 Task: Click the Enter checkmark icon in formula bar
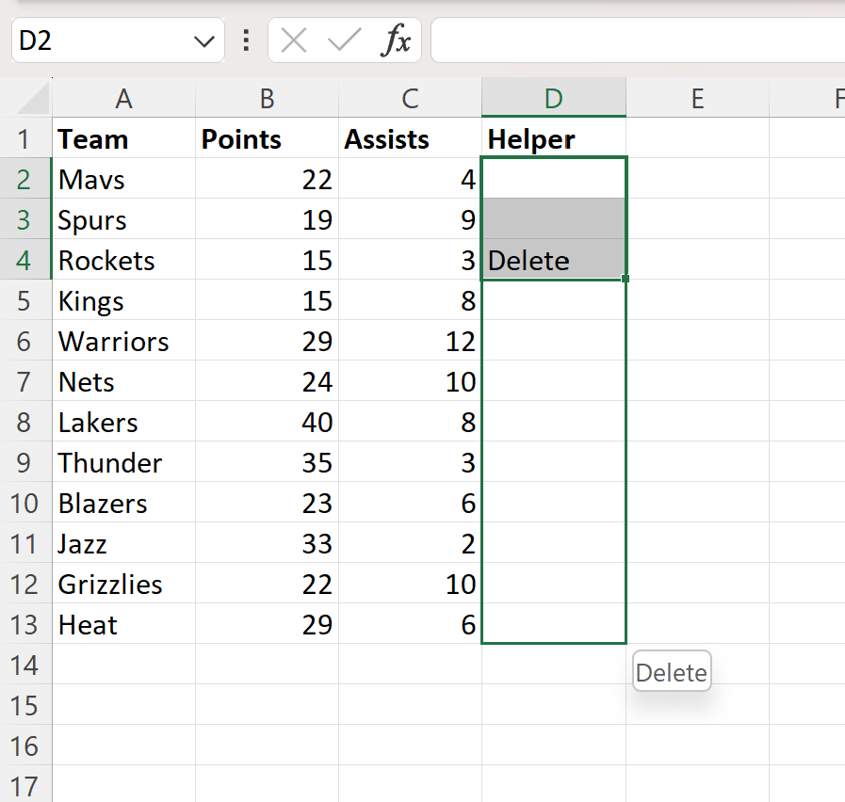(x=345, y=40)
